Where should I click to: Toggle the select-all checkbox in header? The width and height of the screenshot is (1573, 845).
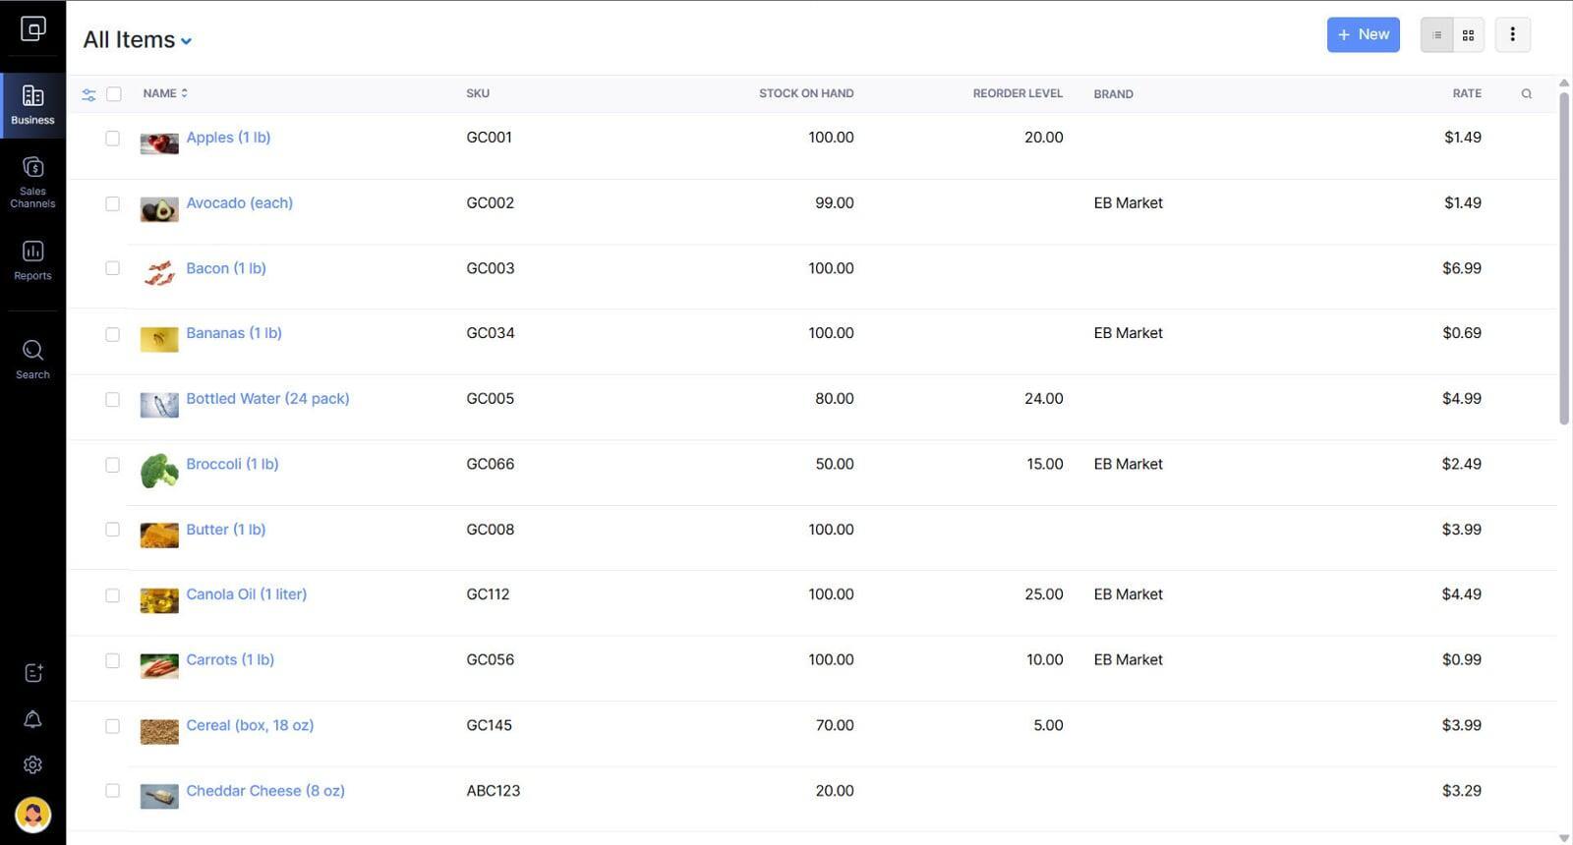click(x=114, y=94)
